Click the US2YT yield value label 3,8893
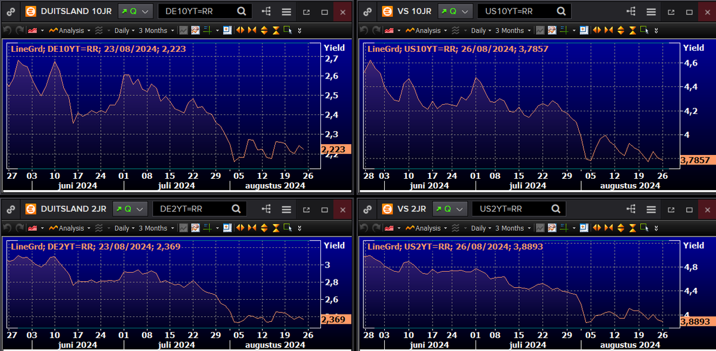 [x=697, y=321]
